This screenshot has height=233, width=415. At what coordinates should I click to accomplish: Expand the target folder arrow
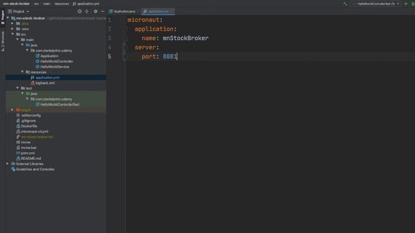(12, 109)
